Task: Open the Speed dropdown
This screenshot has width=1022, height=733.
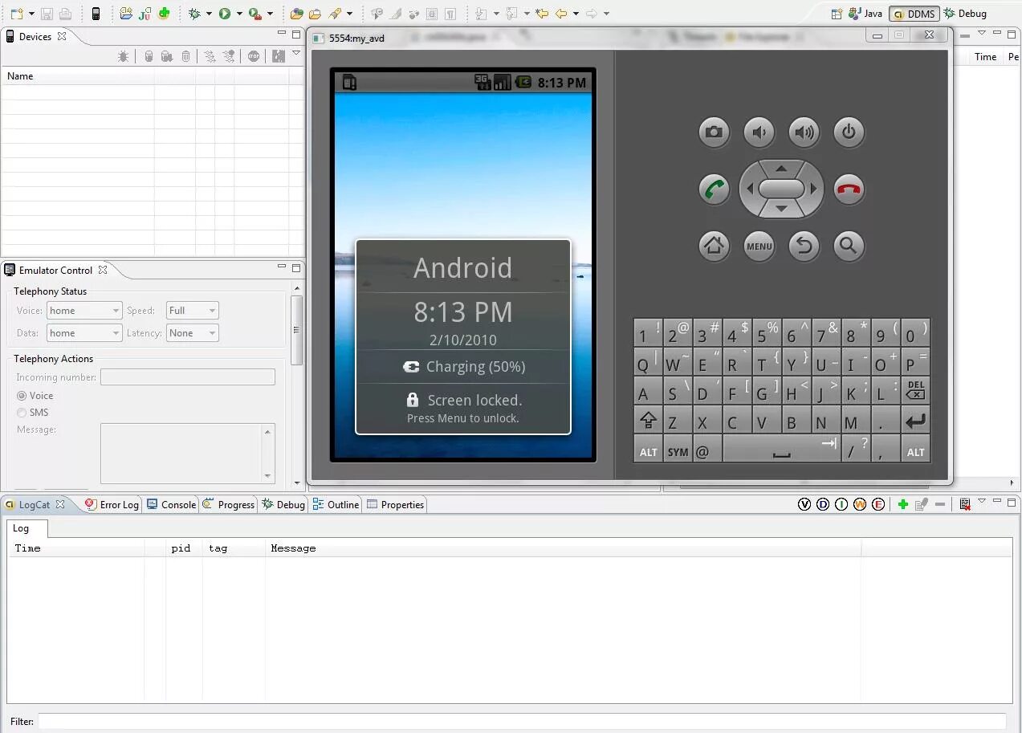Action: pos(192,311)
